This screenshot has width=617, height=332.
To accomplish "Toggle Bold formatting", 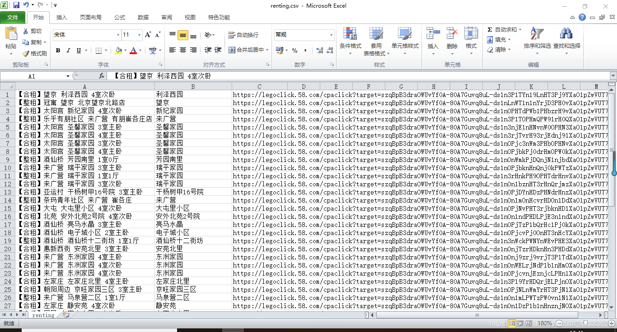I will [58, 51].
